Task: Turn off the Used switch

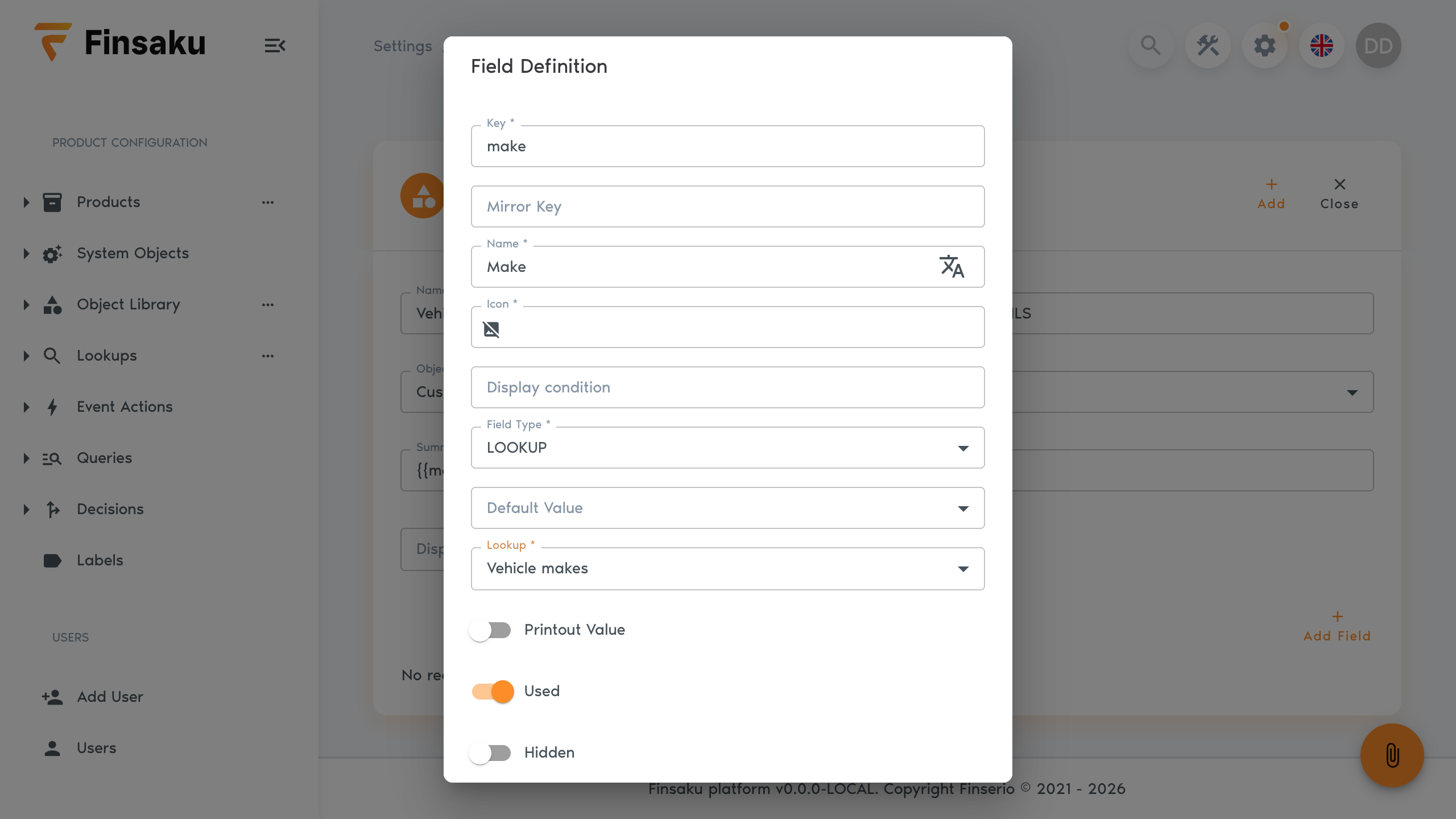Action: [x=493, y=692]
